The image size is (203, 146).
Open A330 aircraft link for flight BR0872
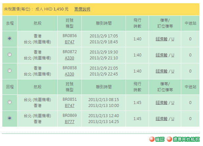coord(70,58)
